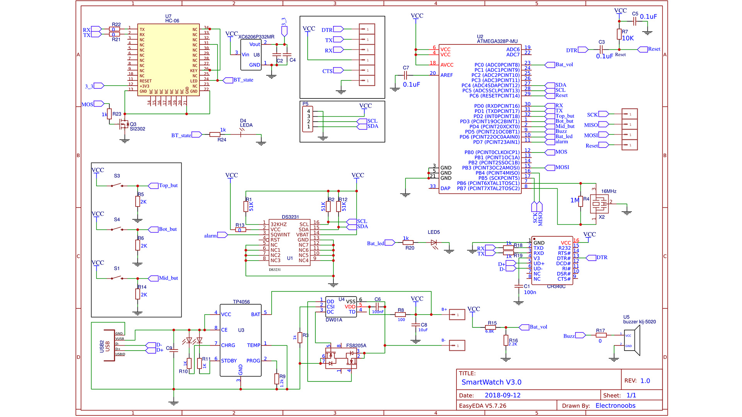The height and width of the screenshot is (417, 742).
Task: Select the P5 four-pin header
Action: point(308,119)
